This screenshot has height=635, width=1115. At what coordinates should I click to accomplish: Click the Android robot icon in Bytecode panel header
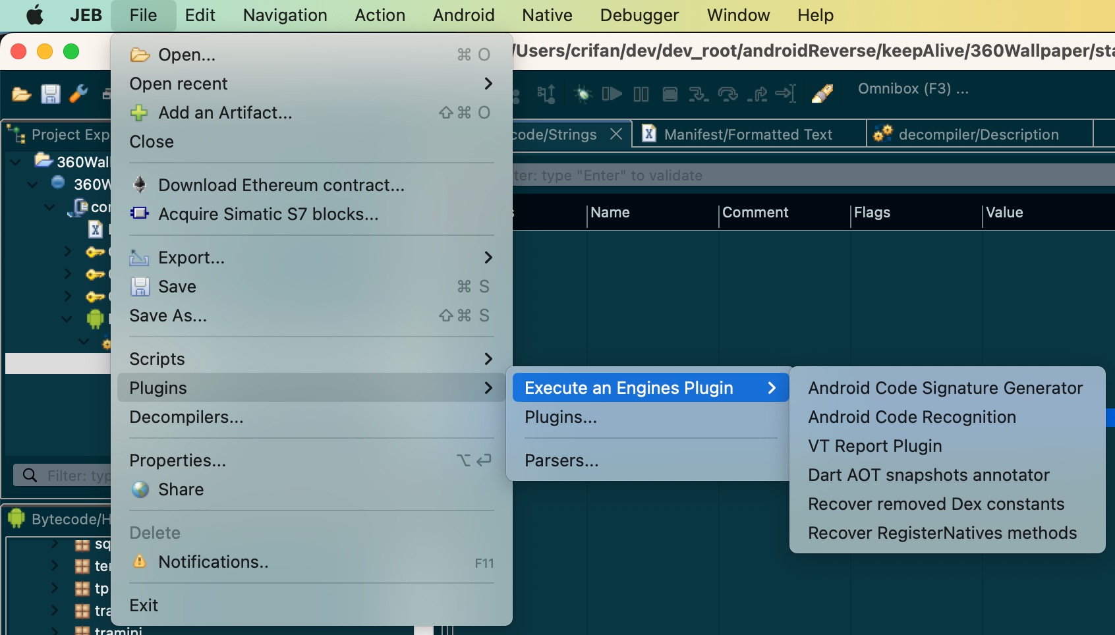pos(16,519)
